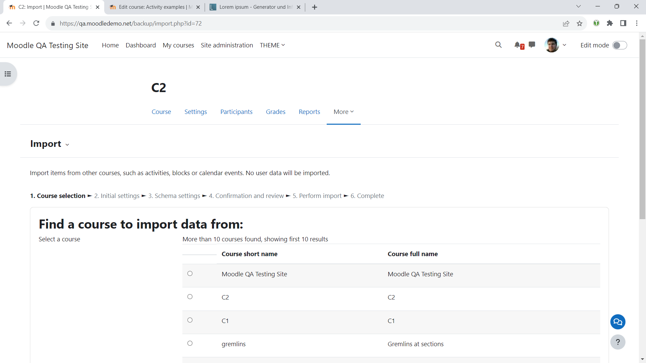Image resolution: width=646 pixels, height=363 pixels.
Task: Click the '6. Complete' step text
Action: 367,196
